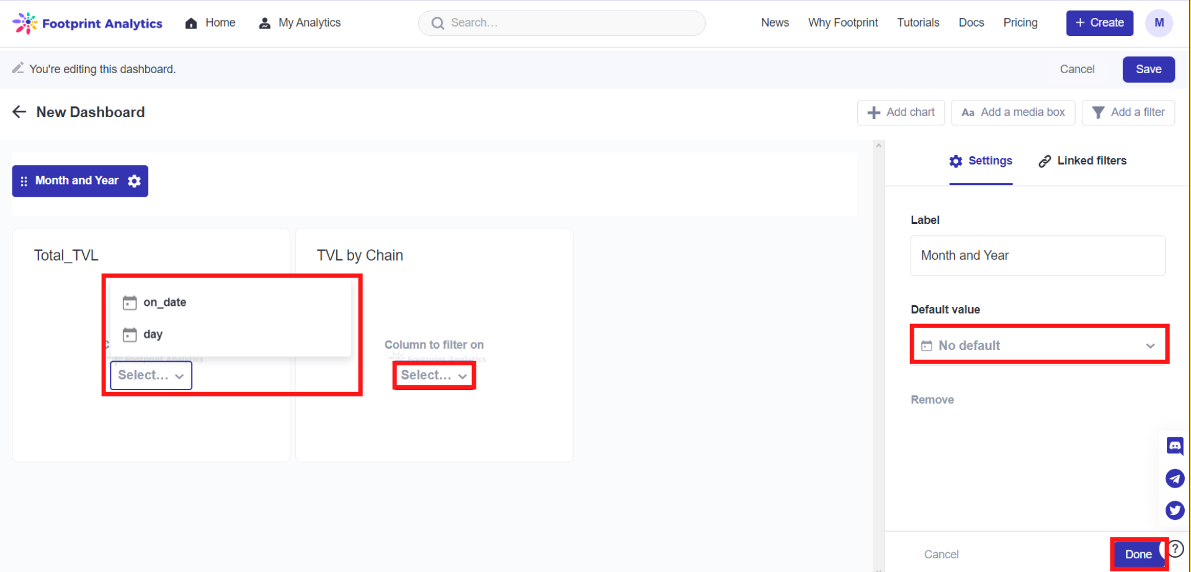Image resolution: width=1191 pixels, height=572 pixels.
Task: Click the dashboard vertical scrollbar
Action: point(878,355)
